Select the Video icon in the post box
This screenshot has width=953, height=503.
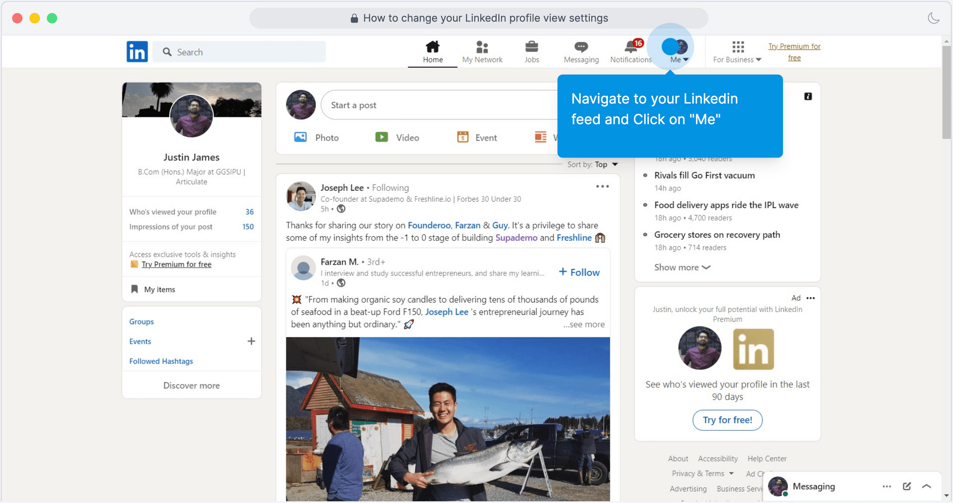coord(382,137)
